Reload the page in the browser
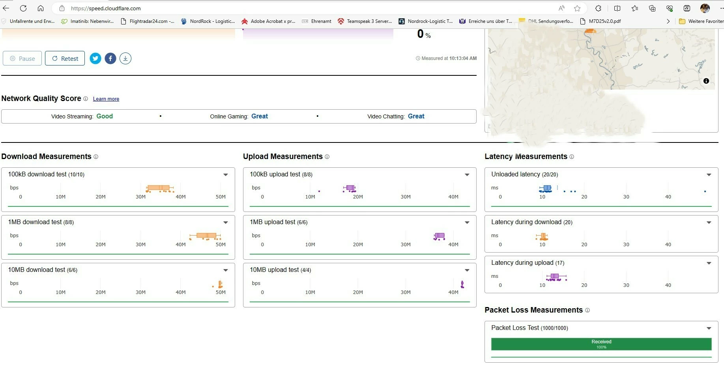This screenshot has width=724, height=369. 23,8
